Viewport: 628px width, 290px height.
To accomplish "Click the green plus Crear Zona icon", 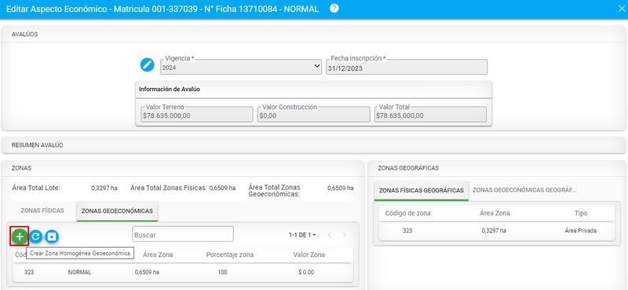I will (x=19, y=237).
